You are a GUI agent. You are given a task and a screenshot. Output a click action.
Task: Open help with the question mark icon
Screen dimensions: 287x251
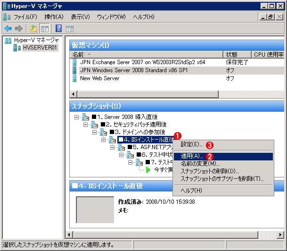(x=58, y=28)
